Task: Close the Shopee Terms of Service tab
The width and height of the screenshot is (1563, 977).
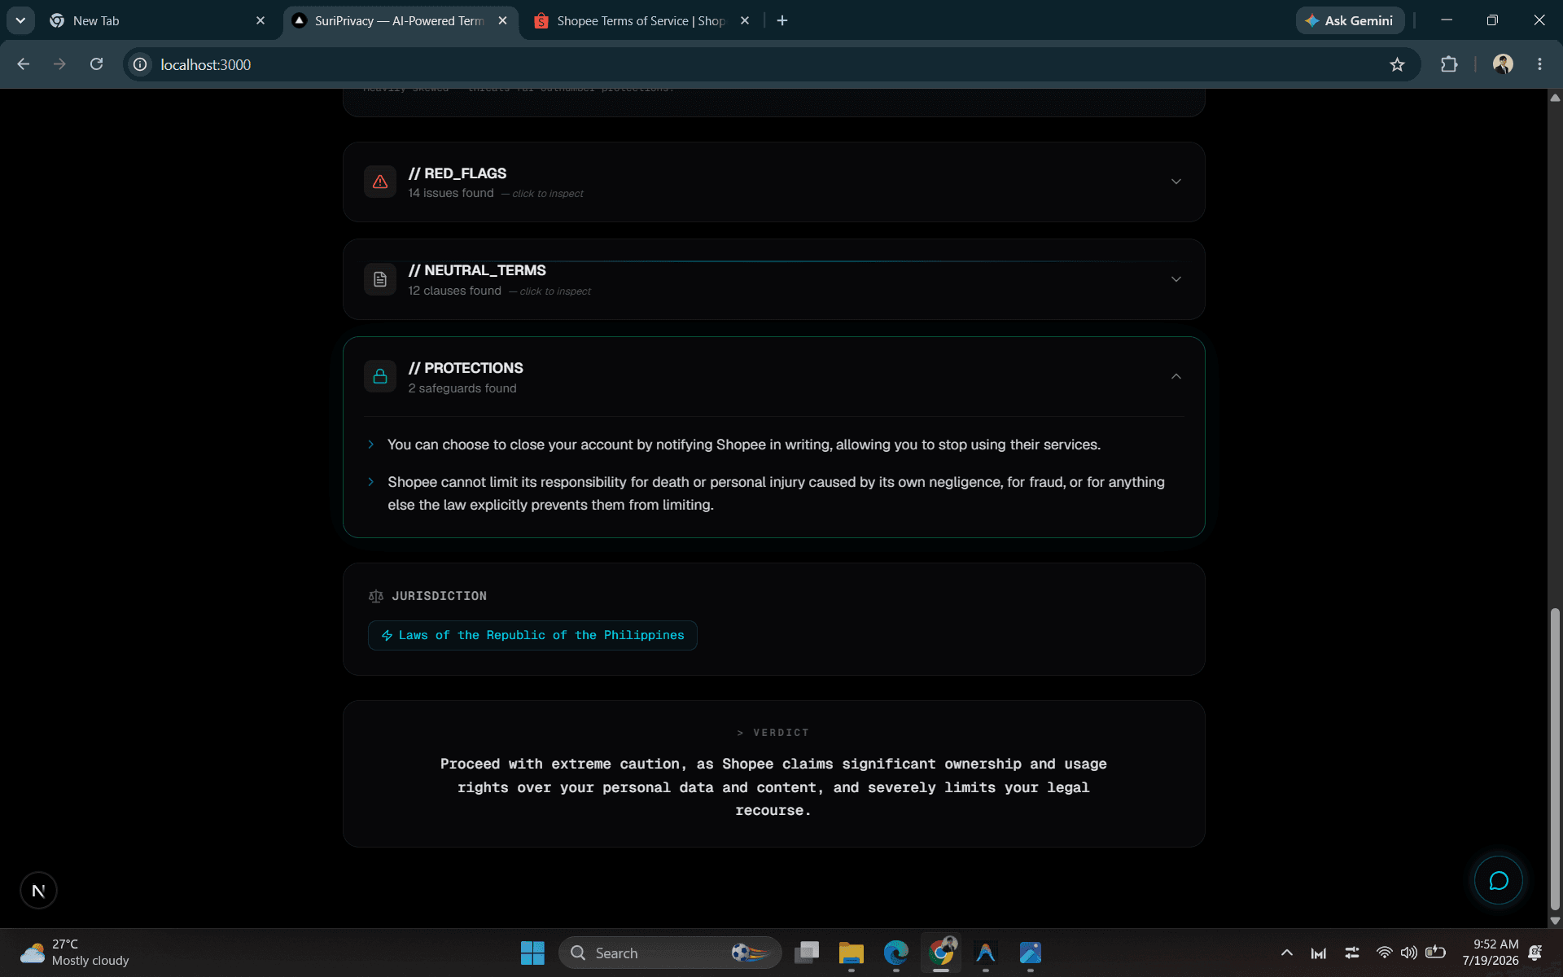Action: click(x=744, y=20)
